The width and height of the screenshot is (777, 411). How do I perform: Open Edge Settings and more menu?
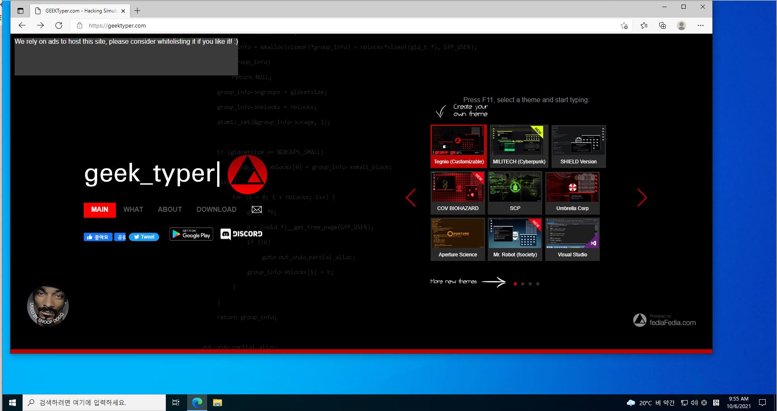[x=701, y=25]
